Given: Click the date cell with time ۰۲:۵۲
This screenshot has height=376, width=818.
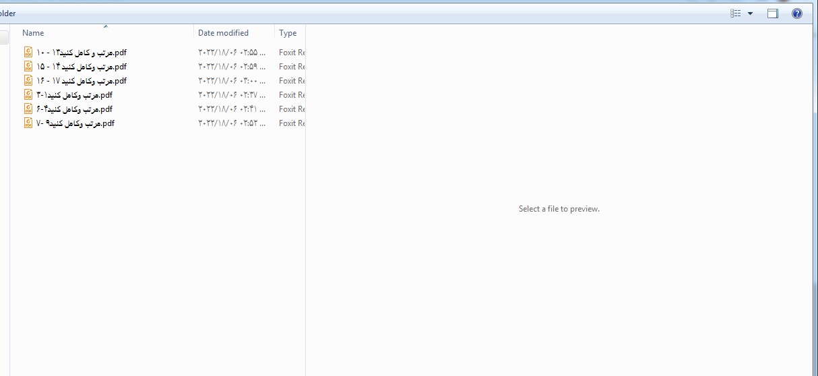Looking at the screenshot, I should 232,123.
